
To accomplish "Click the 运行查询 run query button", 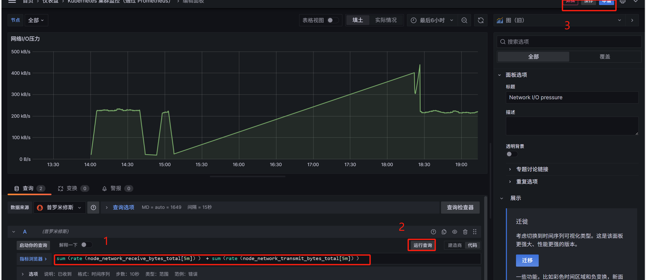I will click(422, 245).
